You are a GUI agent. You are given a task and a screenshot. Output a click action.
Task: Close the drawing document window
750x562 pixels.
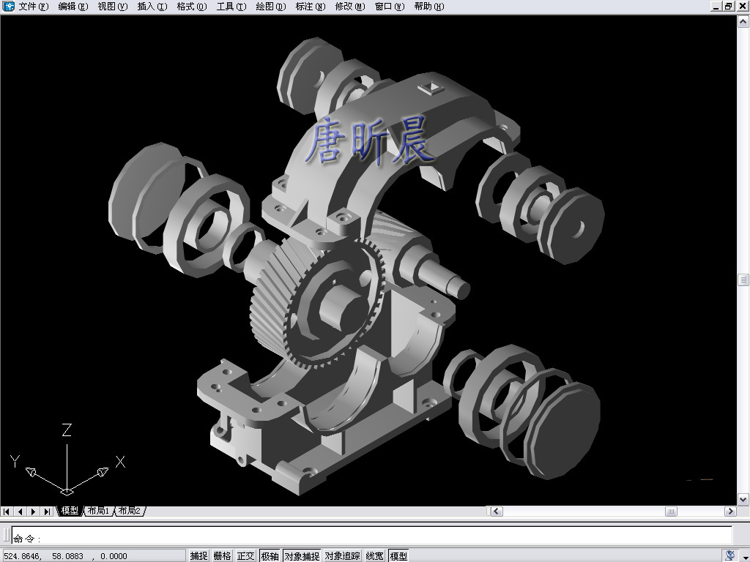click(742, 6)
